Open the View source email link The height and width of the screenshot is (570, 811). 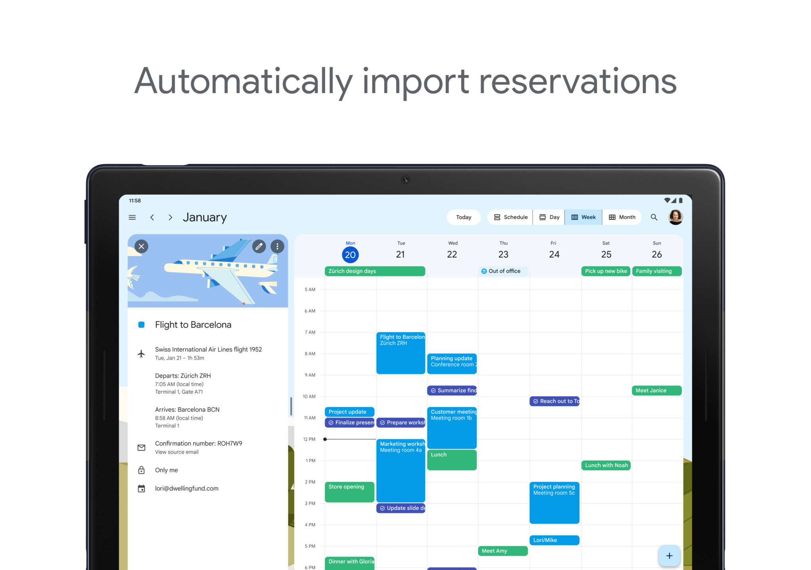(177, 452)
